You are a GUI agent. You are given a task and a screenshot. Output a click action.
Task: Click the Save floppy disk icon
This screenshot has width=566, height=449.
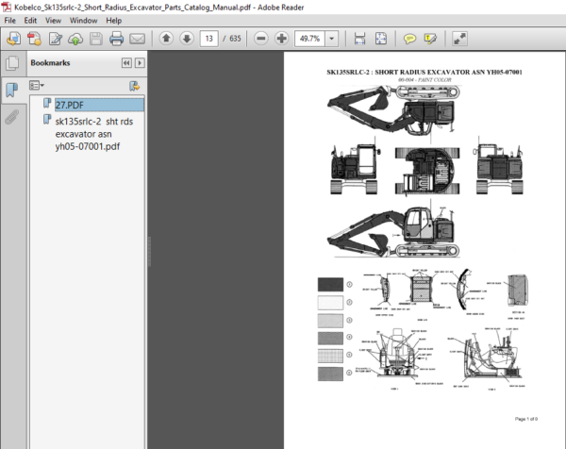pos(96,39)
